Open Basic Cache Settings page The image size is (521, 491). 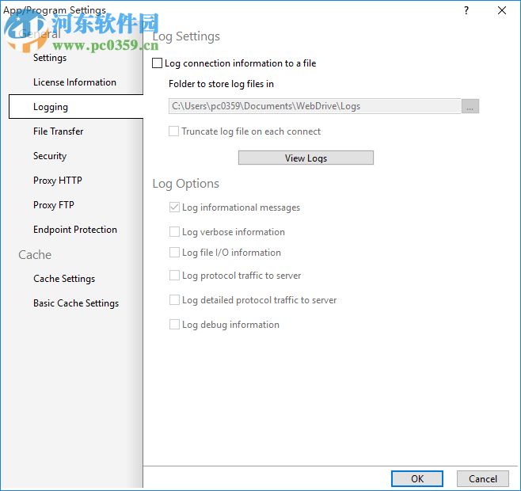coord(76,303)
